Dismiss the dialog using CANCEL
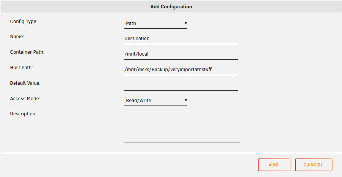Image resolution: width=342 pixels, height=177 pixels. click(314, 165)
